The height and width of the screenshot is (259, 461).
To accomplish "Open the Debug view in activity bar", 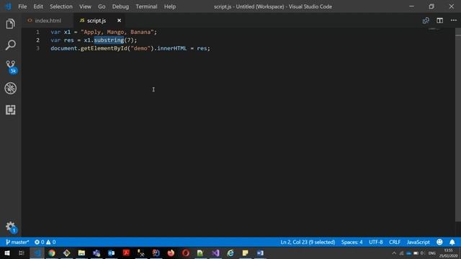I will pos(11,88).
